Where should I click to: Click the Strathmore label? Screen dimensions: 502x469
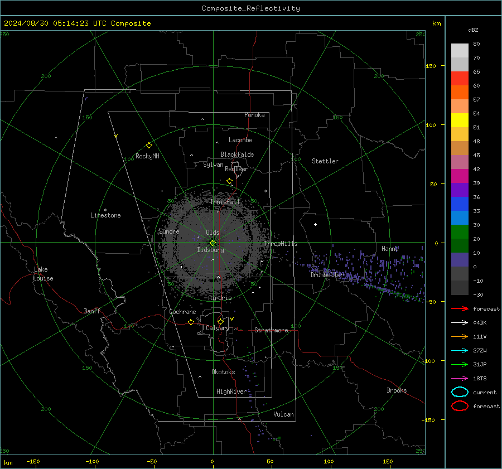[271, 330]
